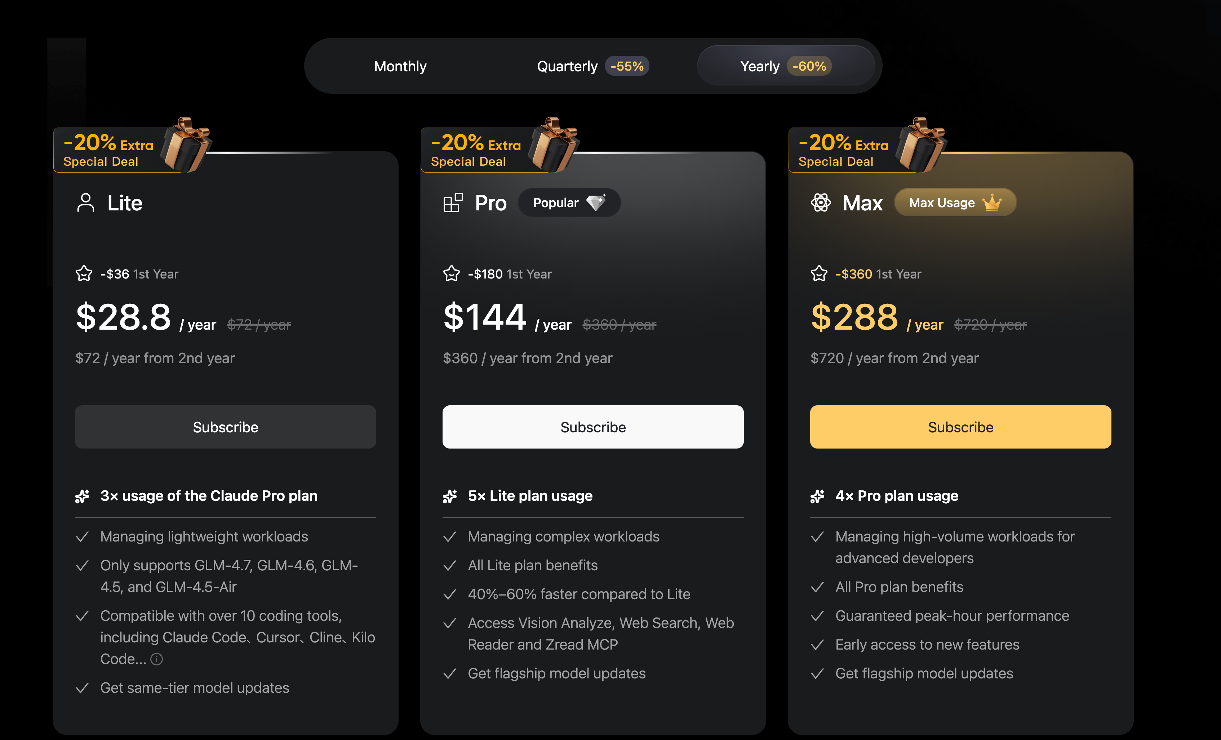Screen dimensions: 1221x740
Task: Switch to Monthly billing tab
Action: pos(400,66)
